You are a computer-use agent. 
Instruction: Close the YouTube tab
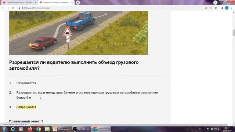click(x=36, y=3)
